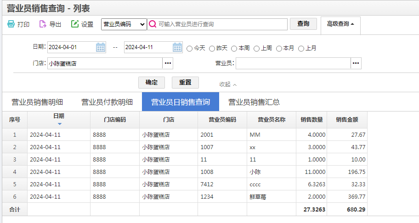Click 营业员编码 cell 2001
Image resolution: width=419 pixels, height=223 pixels.
tap(222, 135)
